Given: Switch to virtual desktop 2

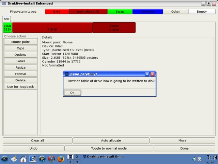Looking at the screenshot, I should pos(77,156).
